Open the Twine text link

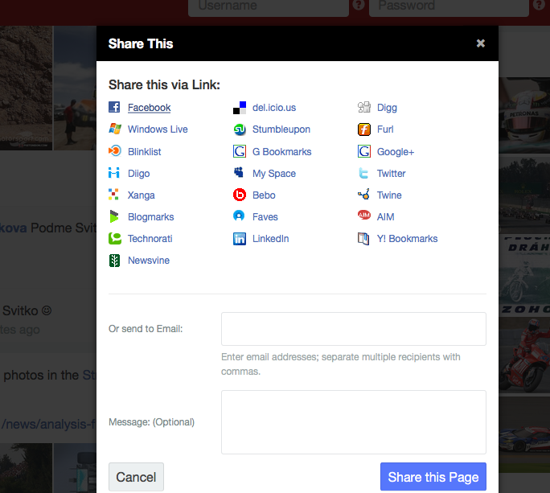coord(389,195)
